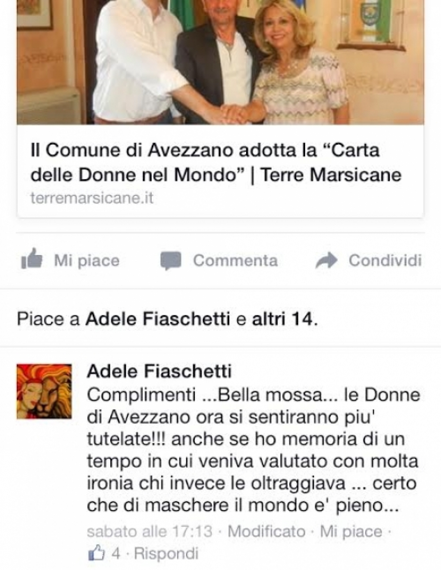
Task: Open Adele Fiaschetti in the likes line
Action: pos(158,319)
